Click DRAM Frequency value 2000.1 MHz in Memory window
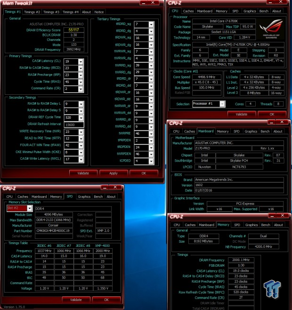The image size is (292, 310). click(x=241, y=260)
